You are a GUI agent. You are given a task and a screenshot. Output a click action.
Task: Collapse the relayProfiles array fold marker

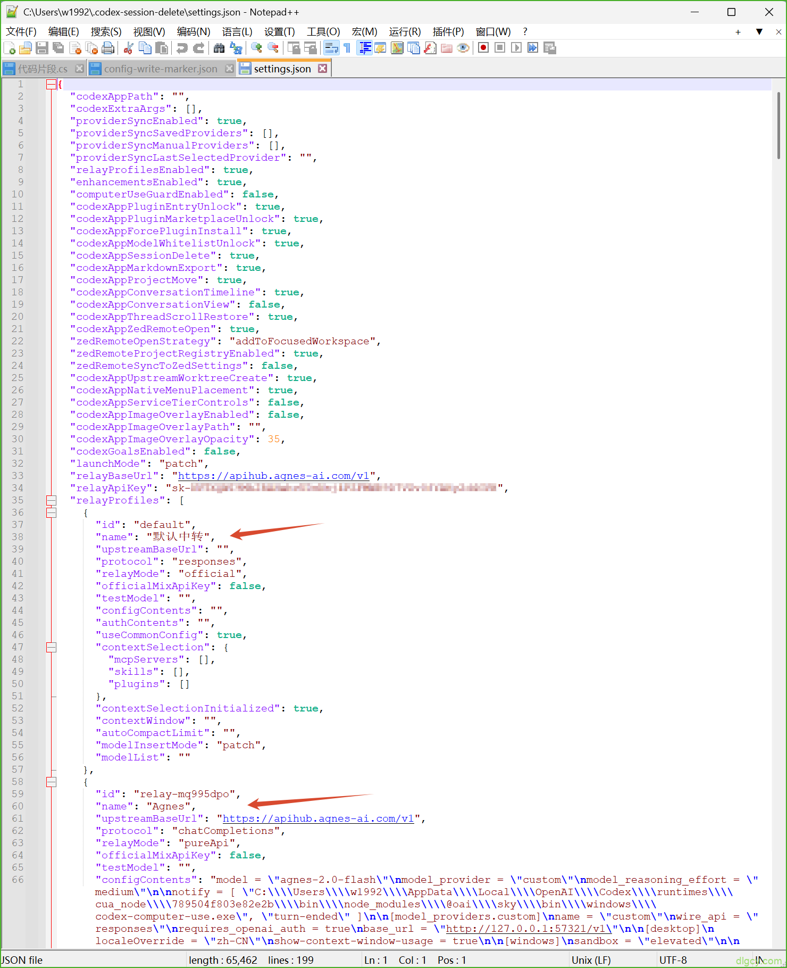pyautogui.click(x=51, y=500)
